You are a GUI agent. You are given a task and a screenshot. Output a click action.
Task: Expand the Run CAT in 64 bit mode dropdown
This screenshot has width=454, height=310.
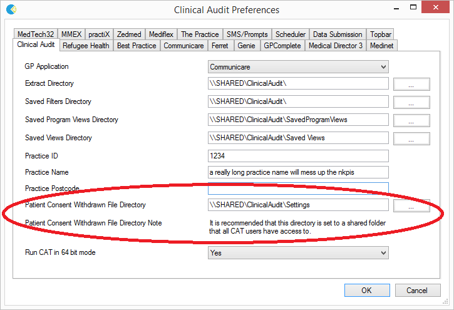click(x=298, y=252)
